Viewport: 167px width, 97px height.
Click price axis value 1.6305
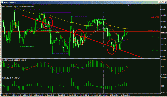click(164, 21)
